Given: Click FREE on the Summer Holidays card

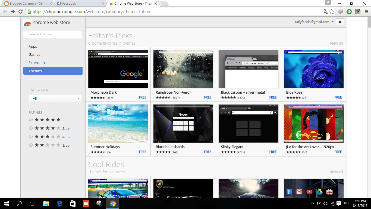Looking at the screenshot, I should point(143,152).
